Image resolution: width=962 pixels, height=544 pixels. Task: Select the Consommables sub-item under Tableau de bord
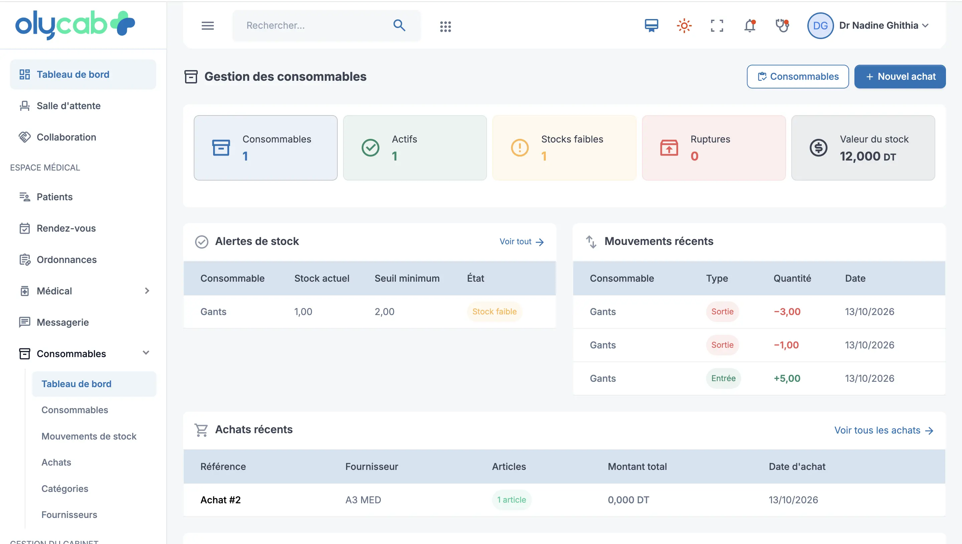[x=75, y=410]
